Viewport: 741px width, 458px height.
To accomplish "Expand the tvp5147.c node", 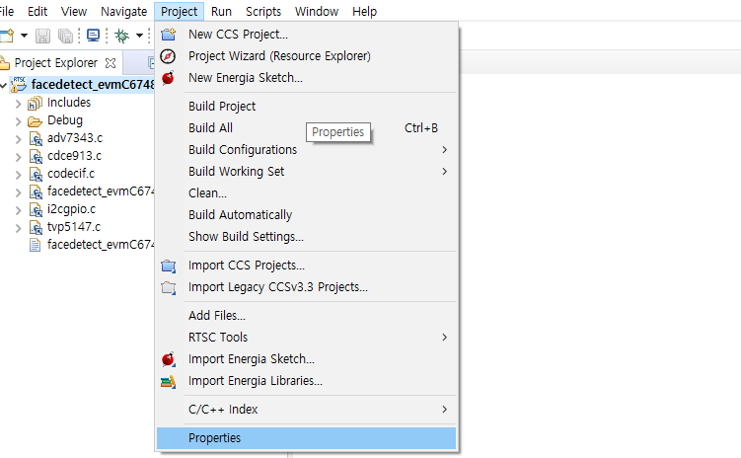I will pos(18,228).
